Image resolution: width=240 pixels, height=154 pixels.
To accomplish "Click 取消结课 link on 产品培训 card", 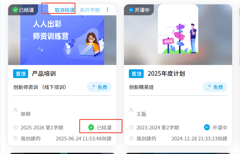I will pyautogui.click(x=65, y=10).
